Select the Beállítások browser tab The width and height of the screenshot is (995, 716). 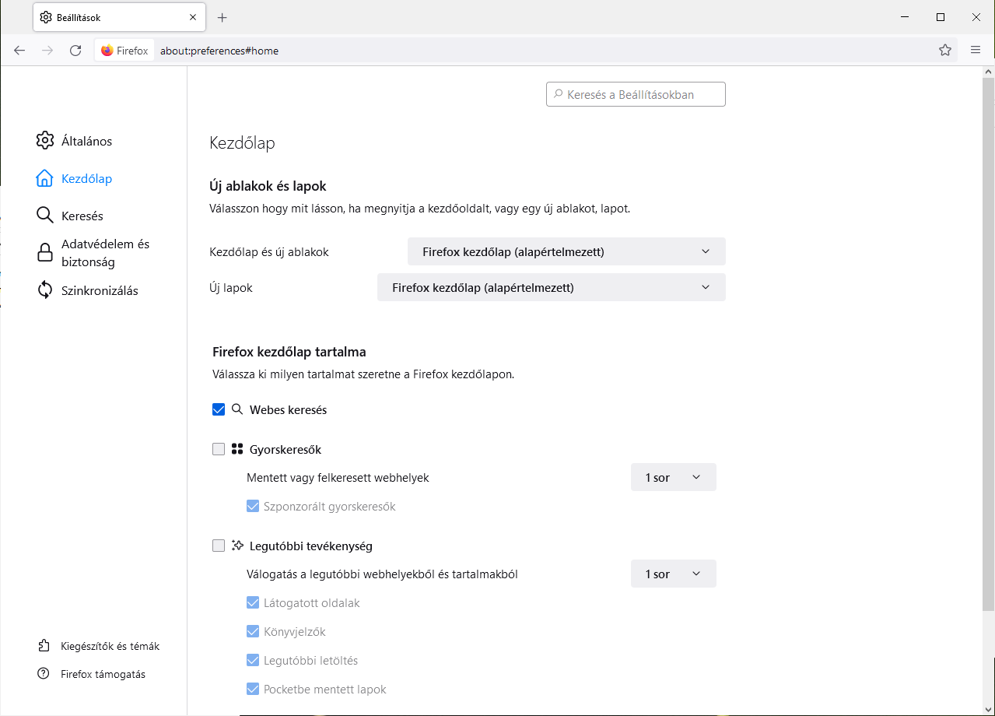point(119,17)
